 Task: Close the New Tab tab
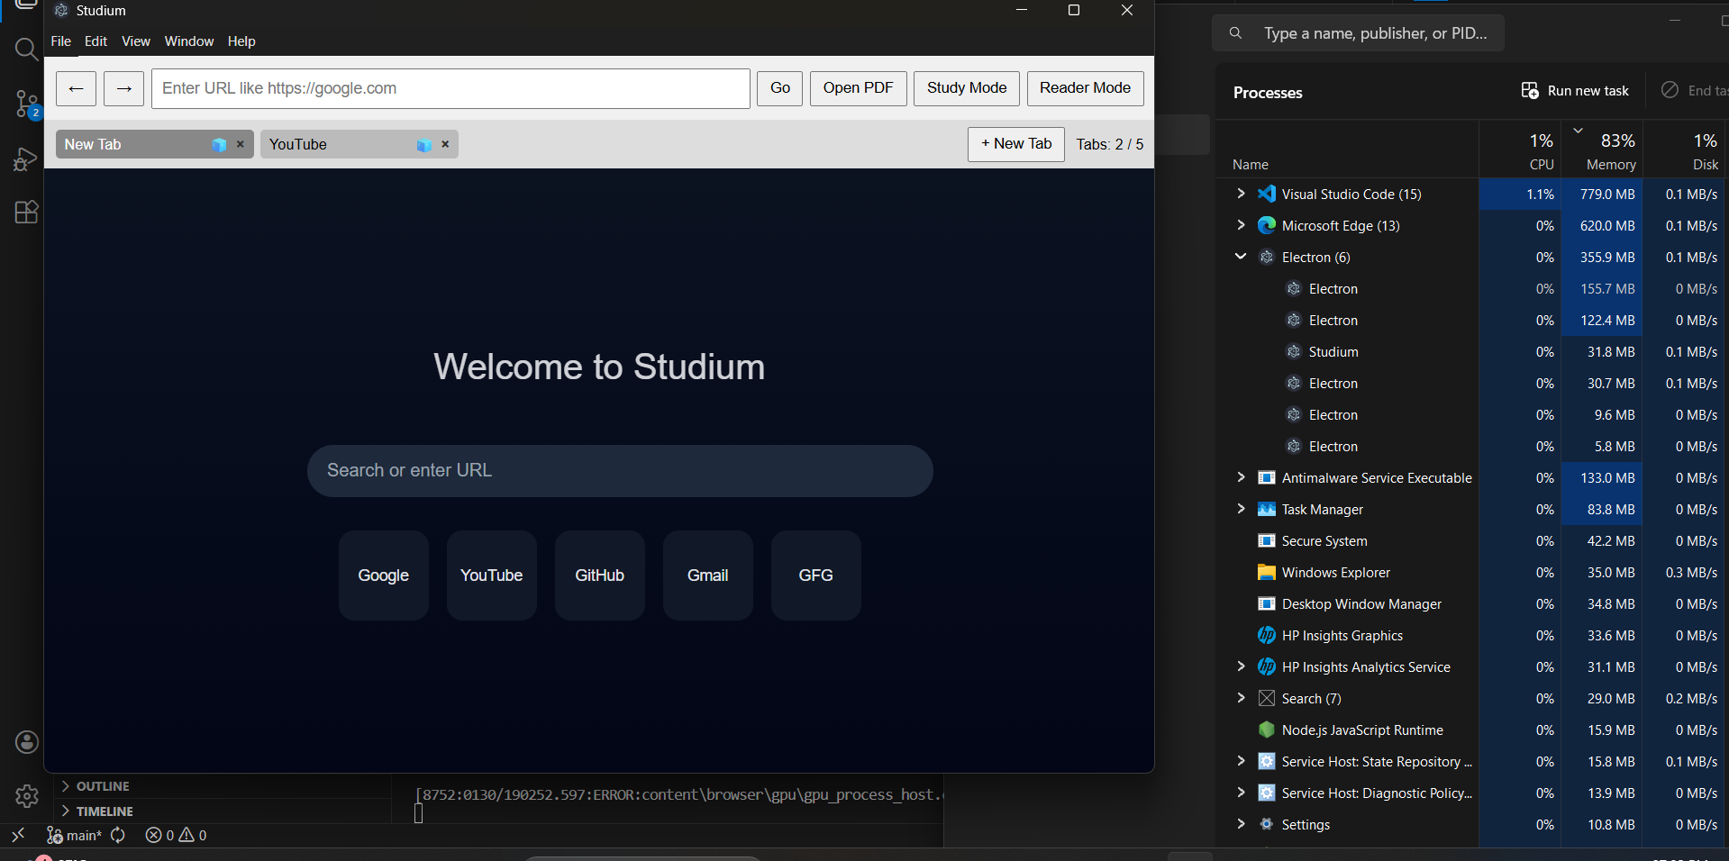point(241,144)
